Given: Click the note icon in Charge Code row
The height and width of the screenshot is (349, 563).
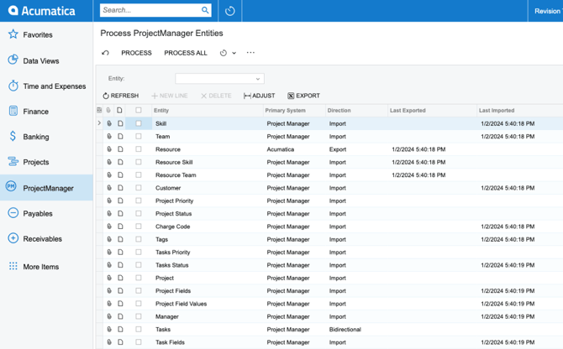Looking at the screenshot, I should coord(120,227).
